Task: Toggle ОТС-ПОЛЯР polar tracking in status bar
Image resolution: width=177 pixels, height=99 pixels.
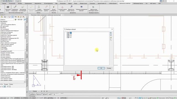Action: pyautogui.click(x=40, y=98)
